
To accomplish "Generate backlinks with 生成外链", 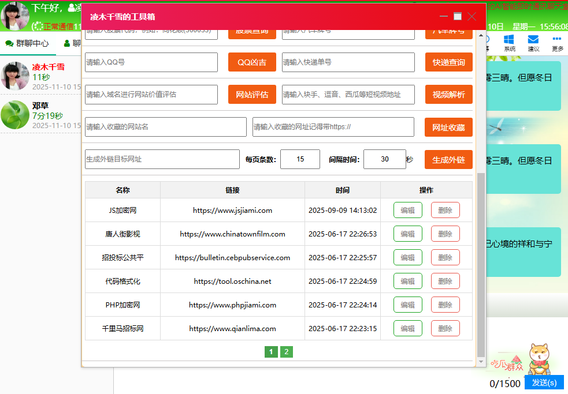I will (x=448, y=159).
